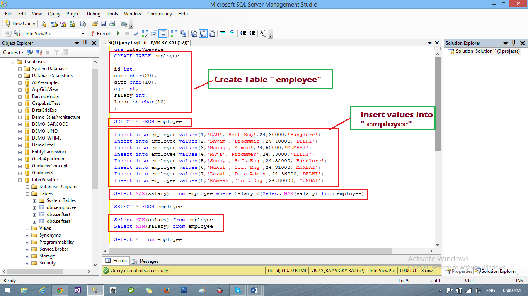Open the Query menu
The width and height of the screenshot is (528, 296).
[x=54, y=13]
